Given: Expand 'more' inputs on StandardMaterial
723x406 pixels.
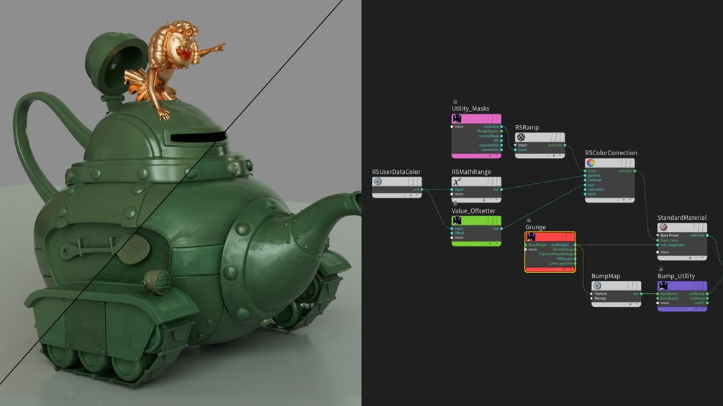Looking at the screenshot, I should [658, 252].
